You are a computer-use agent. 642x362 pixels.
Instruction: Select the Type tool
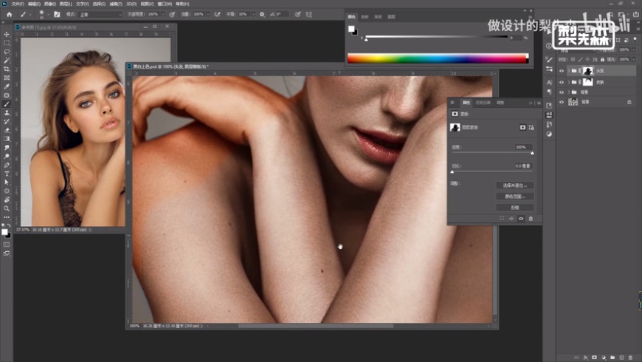(x=7, y=173)
